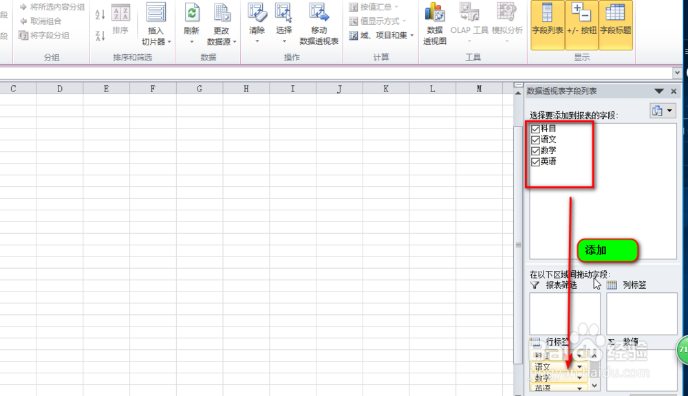688x396 pixels.
Task: Select column E header
Action: [x=106, y=89]
